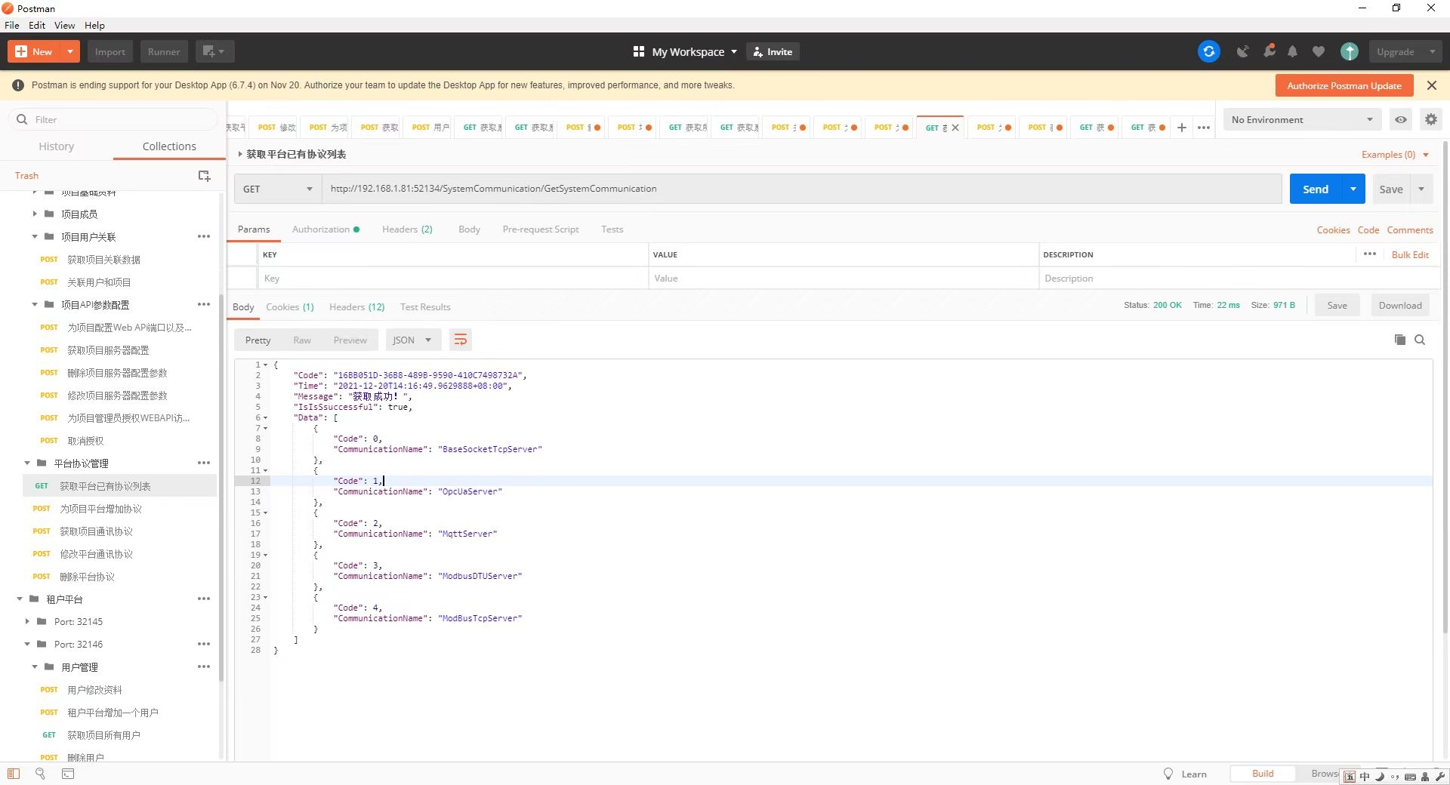Viewport: 1450px width, 785px height.
Task: Download the response with Download button
Action: tap(1399, 305)
